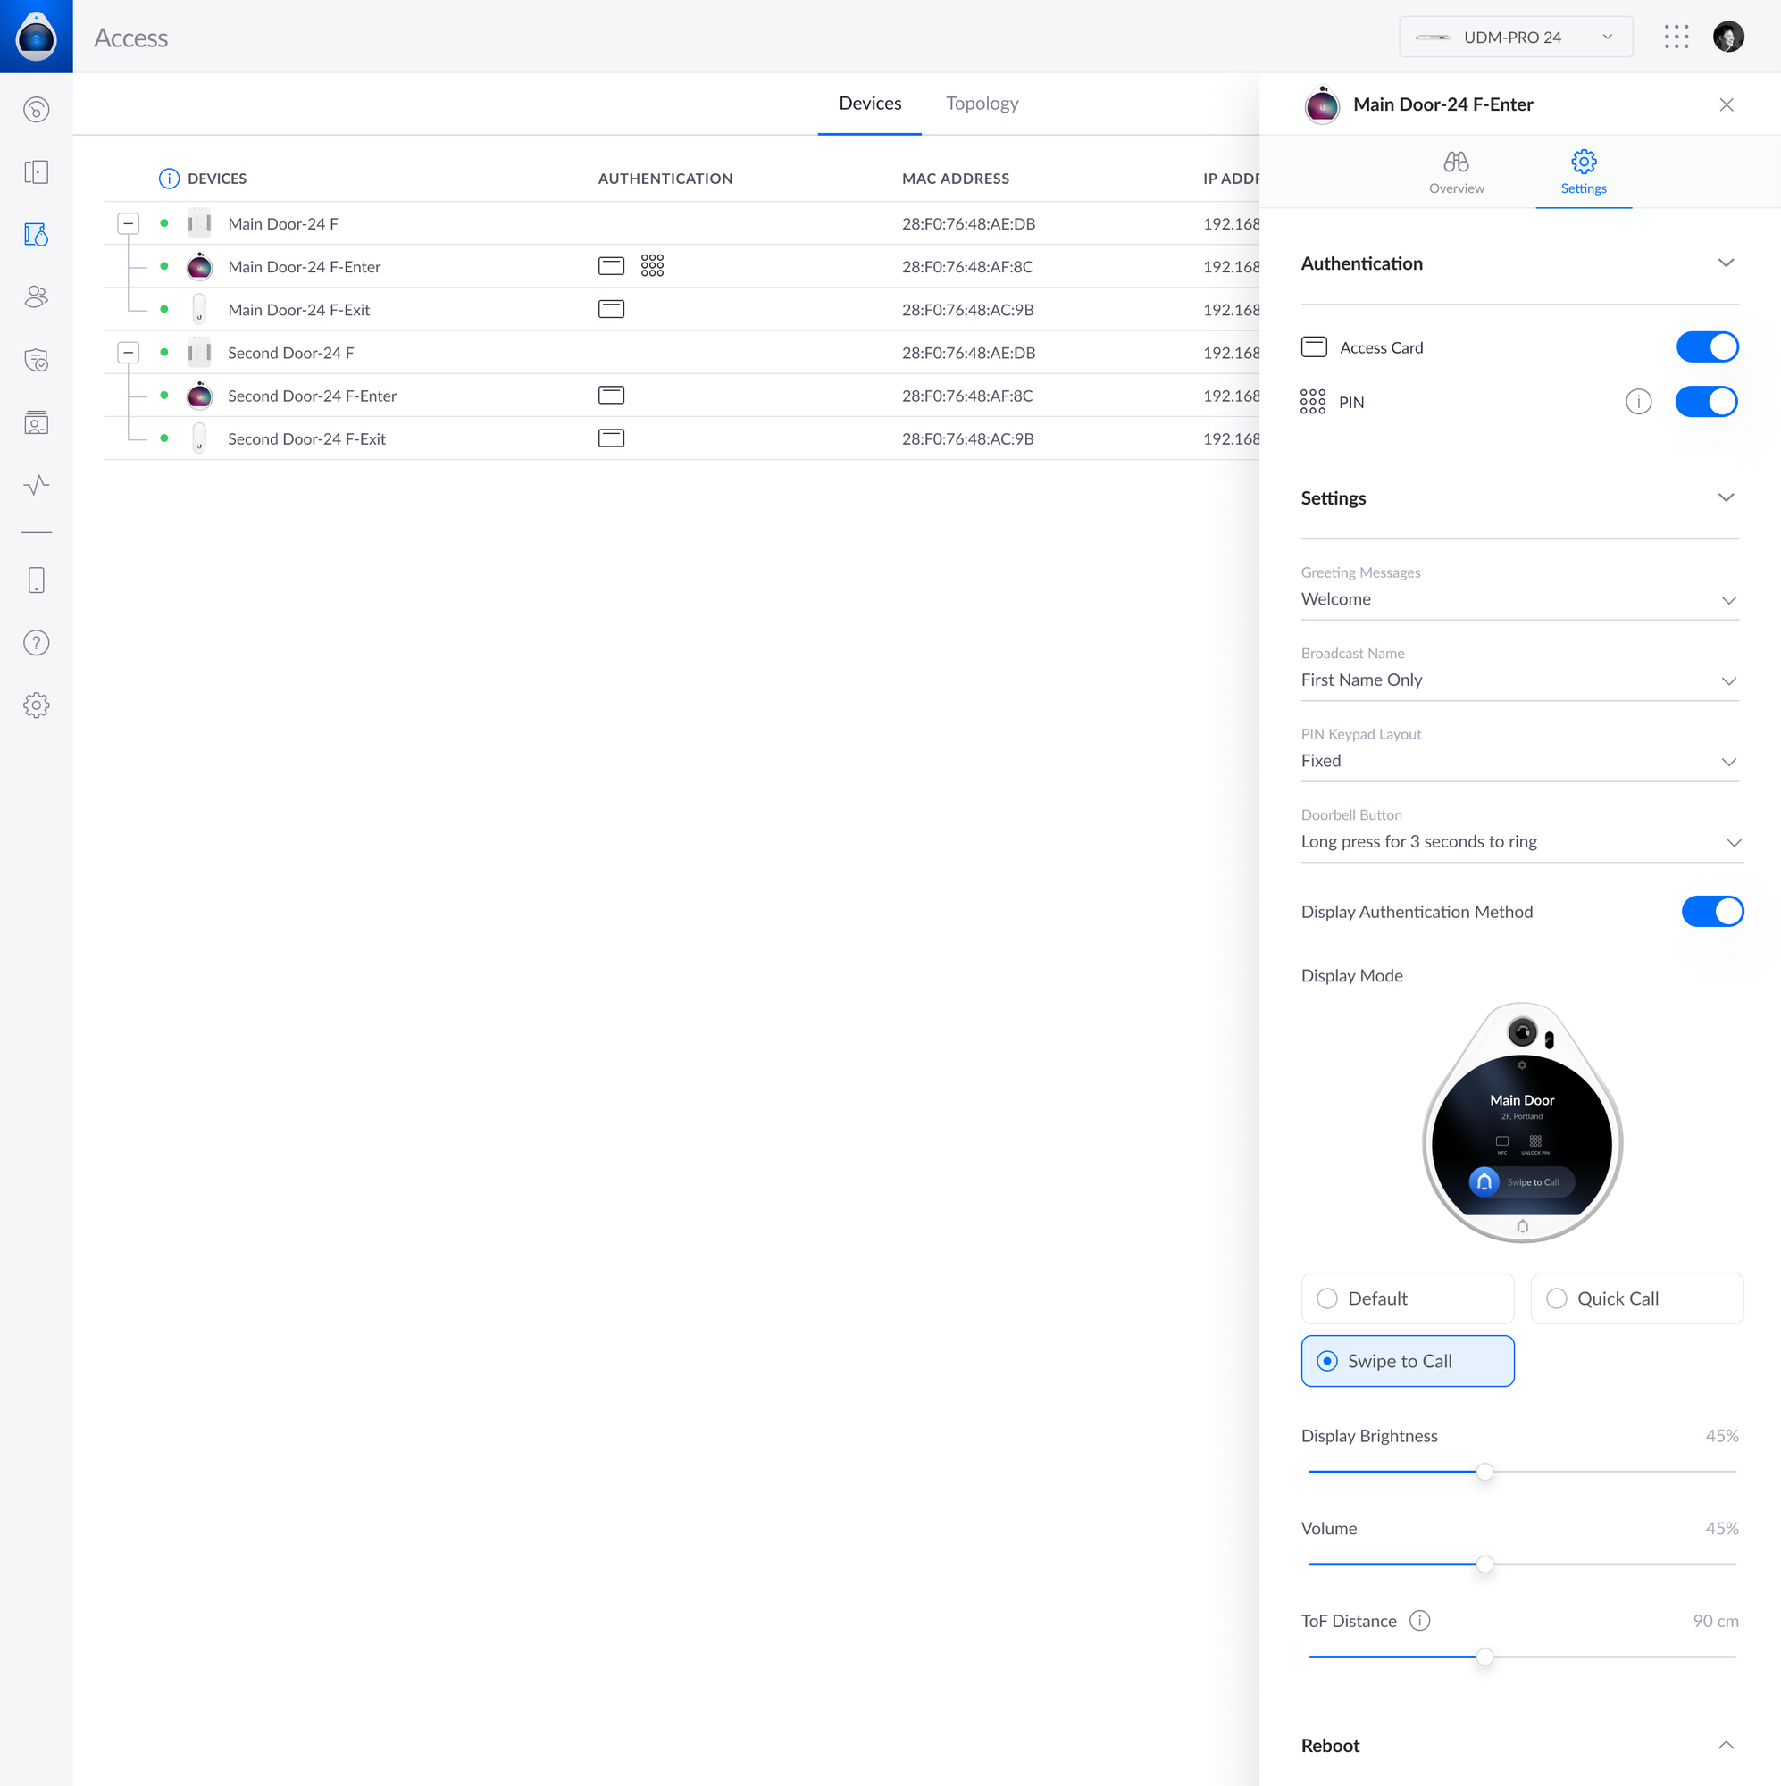Open the apps grid icon in the header

click(1676, 37)
